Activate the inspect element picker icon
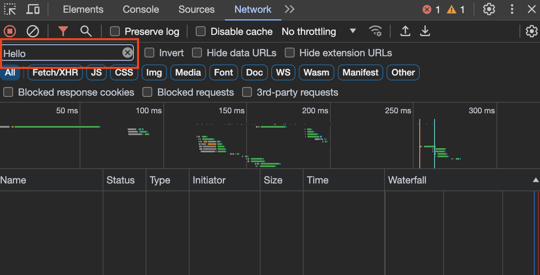Viewport: 540px width, 275px height. [10, 9]
